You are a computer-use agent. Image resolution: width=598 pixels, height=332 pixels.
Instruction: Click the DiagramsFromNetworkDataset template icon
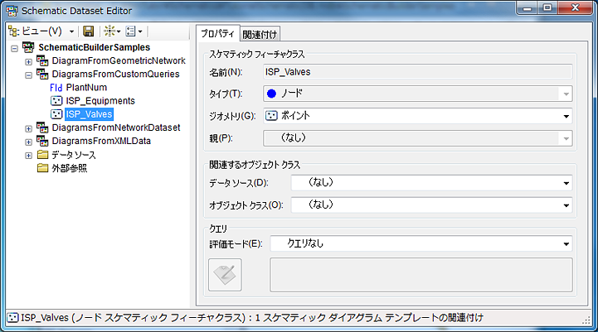[42, 128]
